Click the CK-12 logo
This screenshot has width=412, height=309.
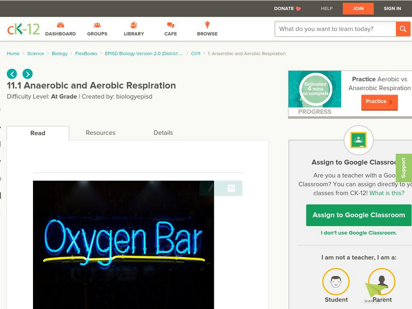click(x=23, y=29)
